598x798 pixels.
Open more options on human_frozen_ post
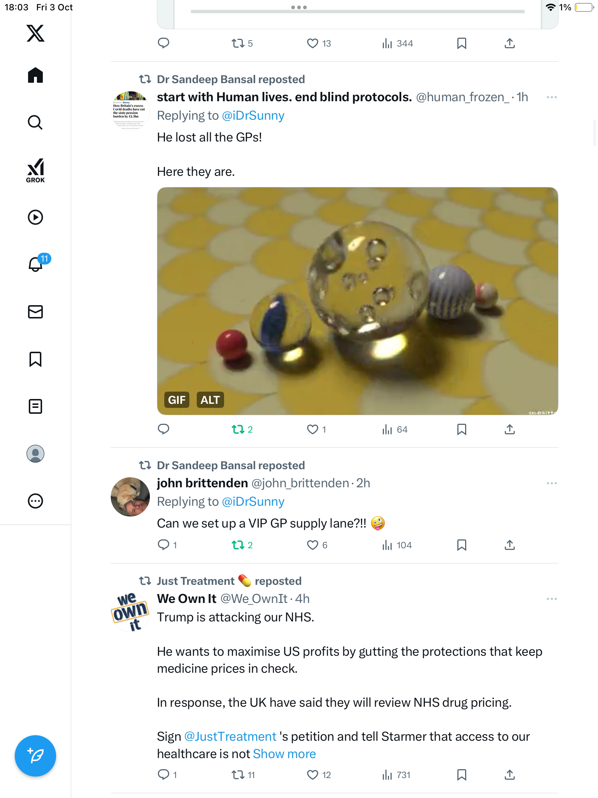[551, 97]
